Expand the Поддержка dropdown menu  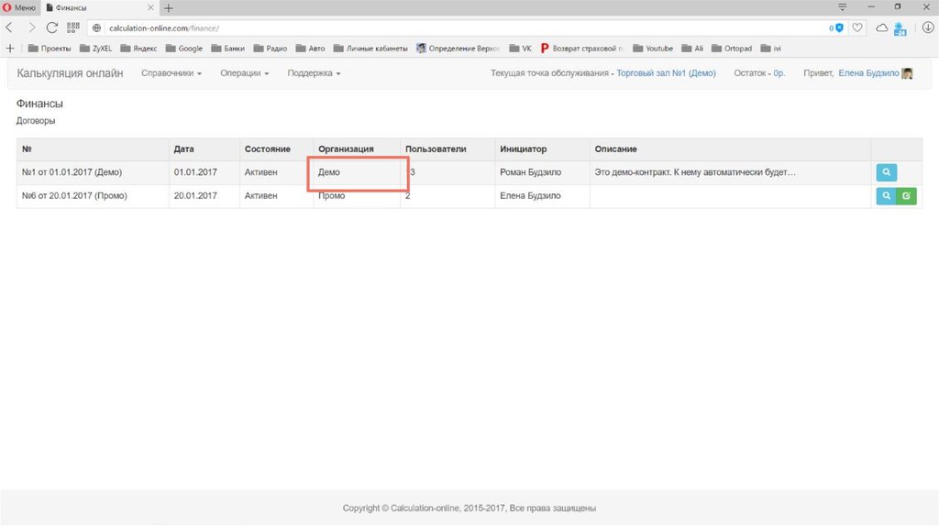[314, 73]
